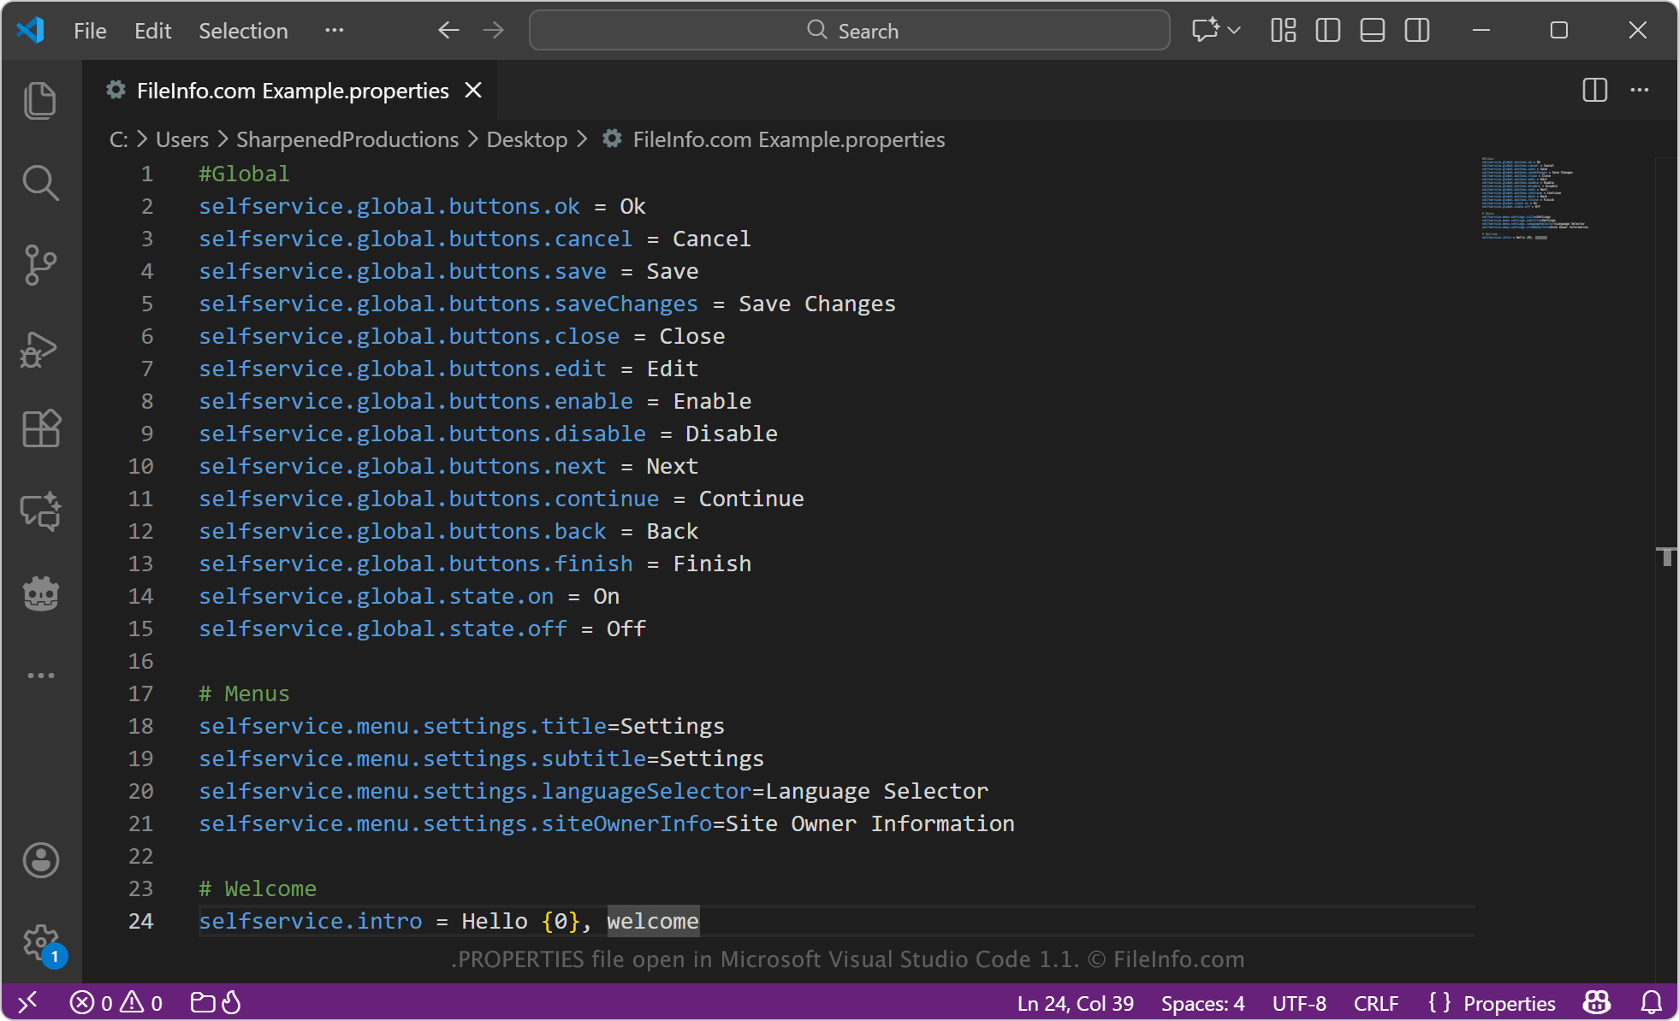Open the Search view in activity bar

coord(40,183)
